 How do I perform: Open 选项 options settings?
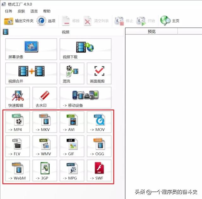[x=46, y=21]
